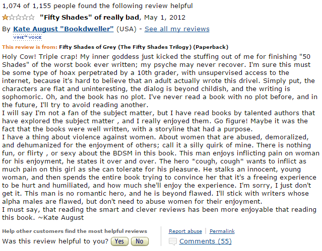Click the Fifty Shades of Grey (Paperback) product title
Screen dimensions: 322x251
tap(144, 47)
